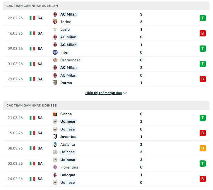Click the green T badge for Milan–Torino
213x190 pixels.
tap(203, 18)
